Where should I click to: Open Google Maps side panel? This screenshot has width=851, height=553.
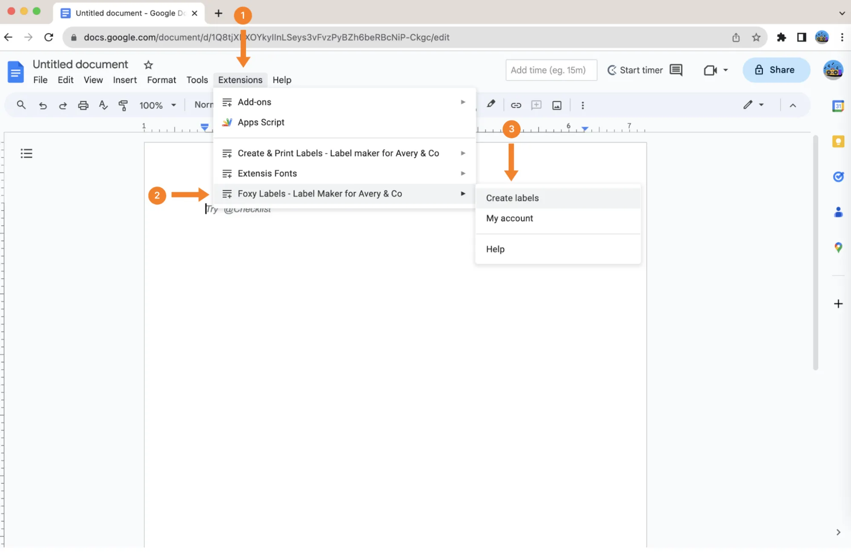coord(838,247)
